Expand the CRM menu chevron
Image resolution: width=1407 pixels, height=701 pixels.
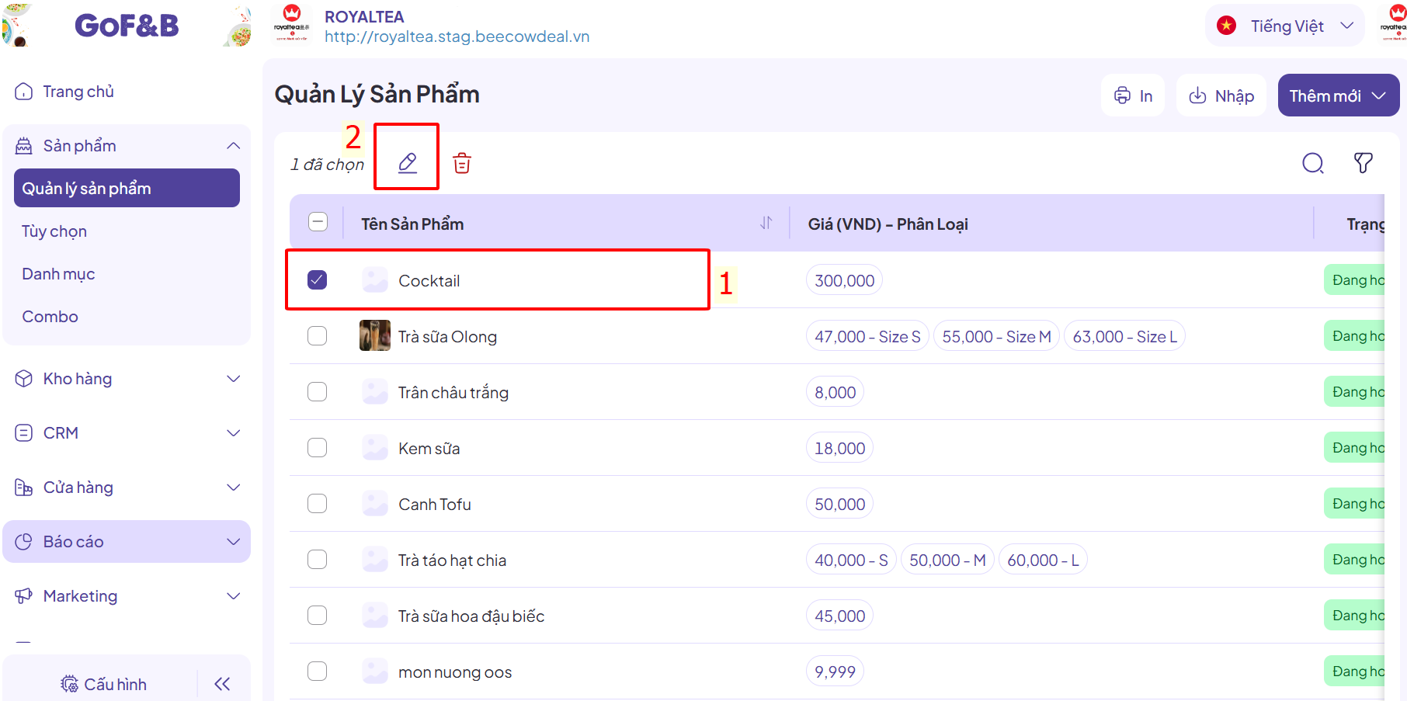(x=233, y=433)
